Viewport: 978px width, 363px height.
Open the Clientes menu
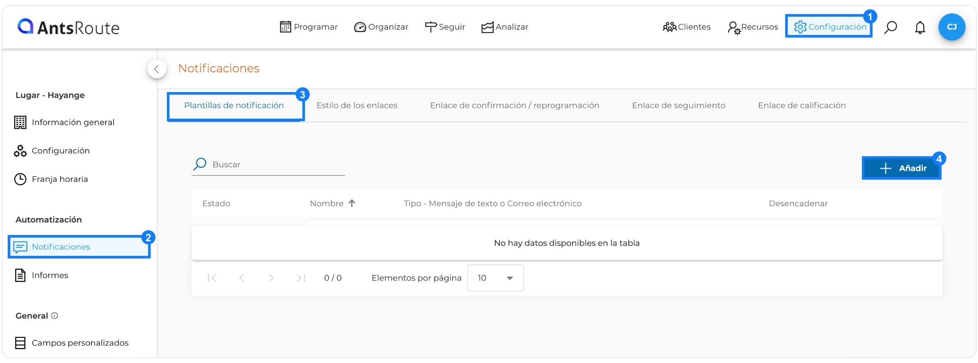(687, 27)
